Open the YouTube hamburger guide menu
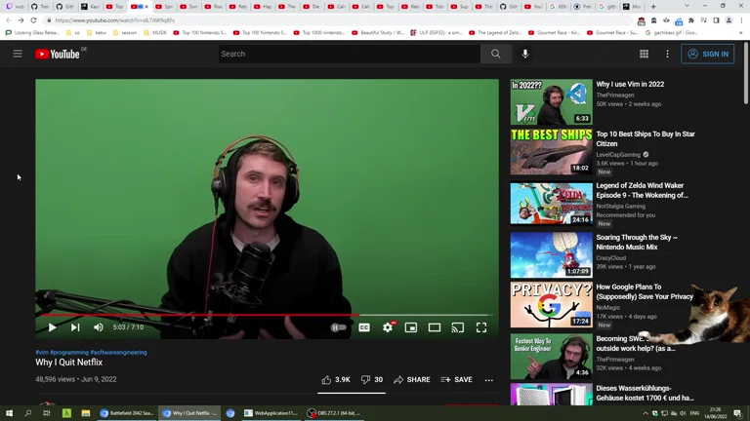Viewport: 750px width, 421px height. point(18,54)
